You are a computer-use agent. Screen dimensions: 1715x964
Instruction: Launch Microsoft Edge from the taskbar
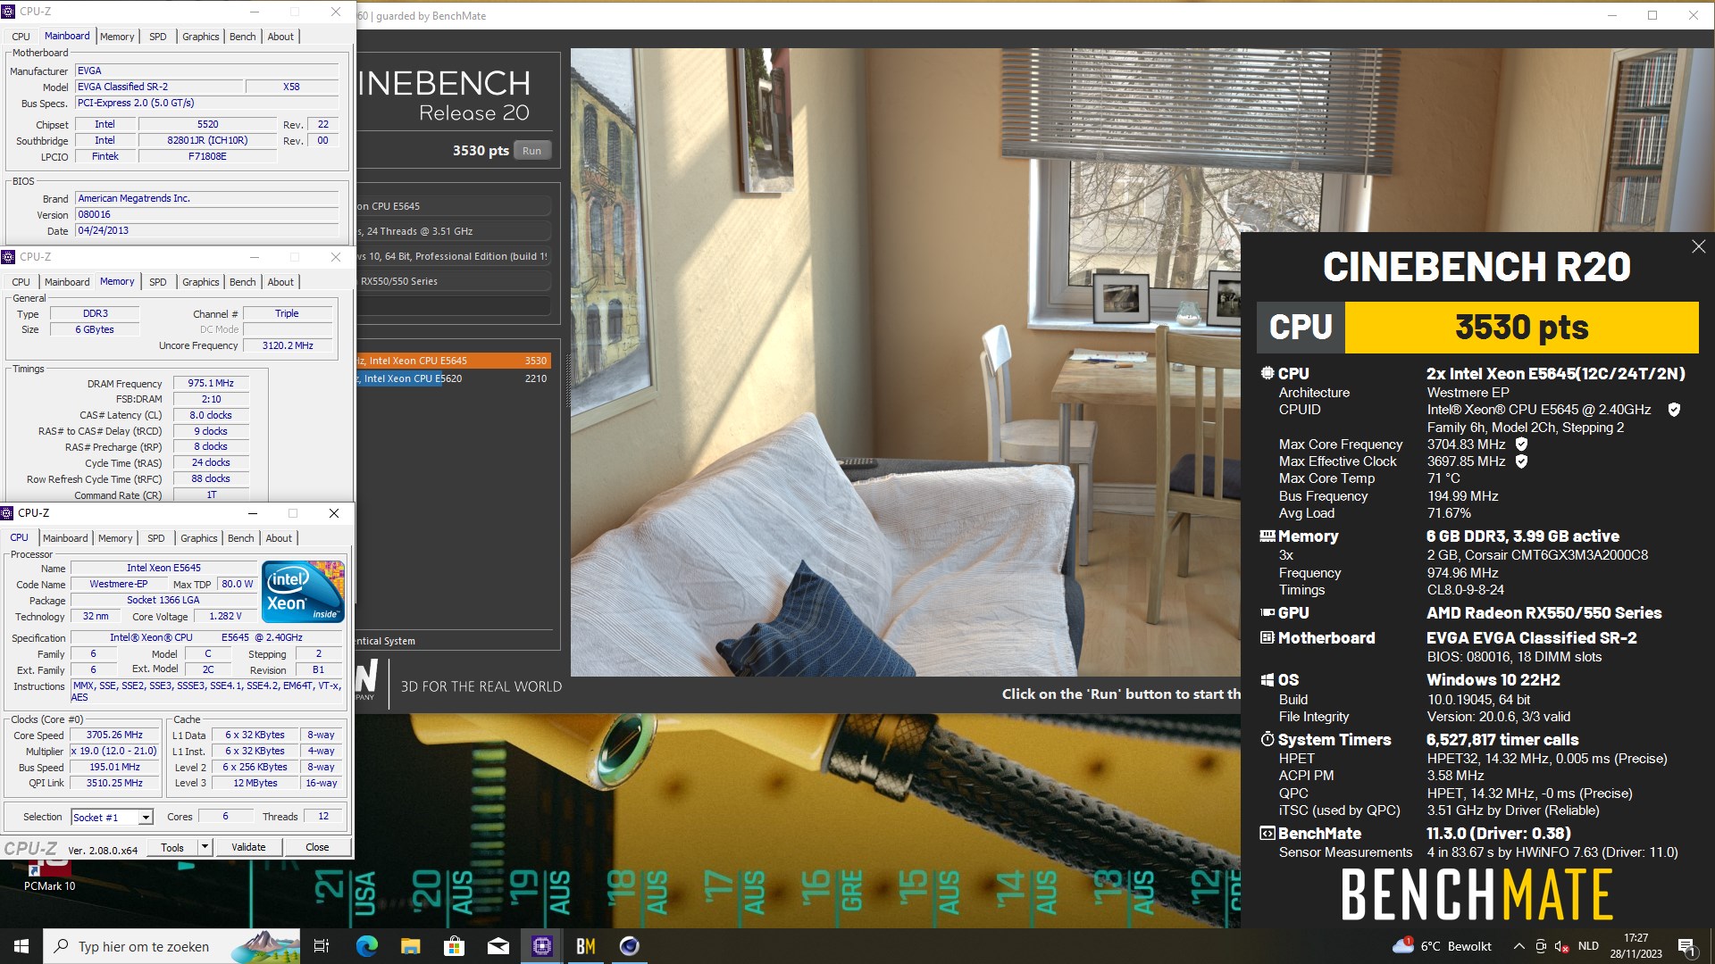pyautogui.click(x=366, y=946)
